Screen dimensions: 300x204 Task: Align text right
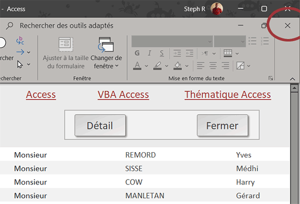coord(225,66)
